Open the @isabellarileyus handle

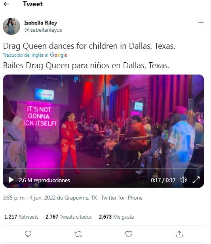point(43,30)
